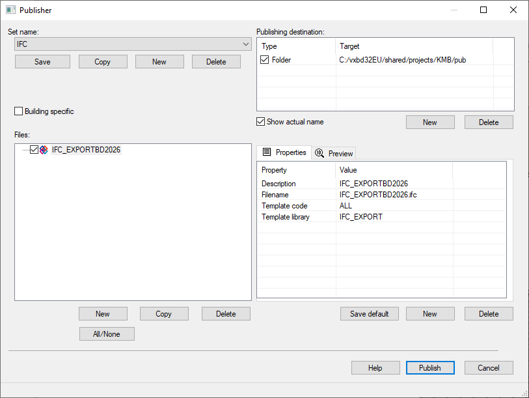
Task: Enable the Building specific checkbox
Action: 19,111
